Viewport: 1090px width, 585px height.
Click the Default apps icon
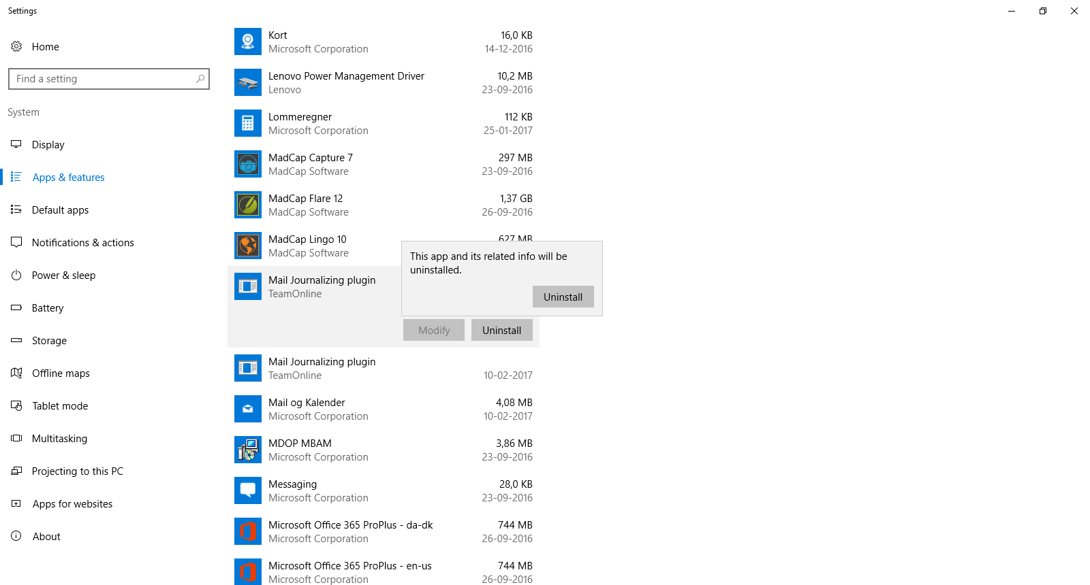point(16,210)
